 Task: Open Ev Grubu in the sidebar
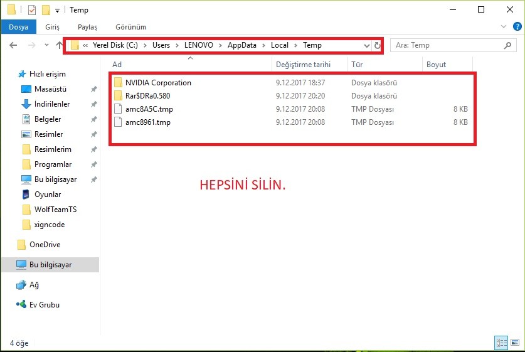tap(44, 305)
